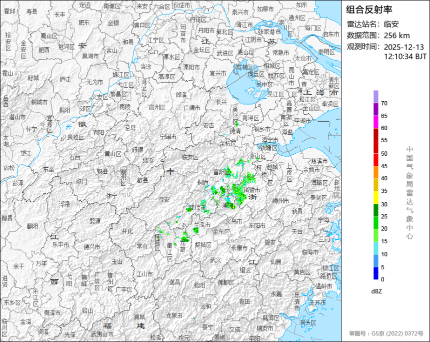Click the 温岭市 map label

324,286
